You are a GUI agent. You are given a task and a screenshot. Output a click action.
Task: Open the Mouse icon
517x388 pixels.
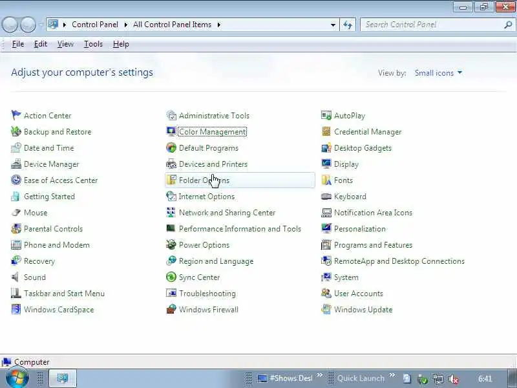click(x=16, y=212)
